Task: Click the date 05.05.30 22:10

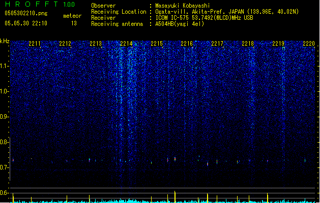Action: tap(26, 23)
